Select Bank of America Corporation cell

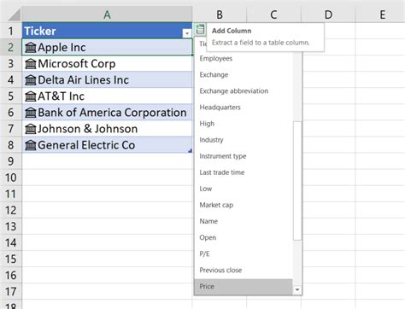coord(107,113)
